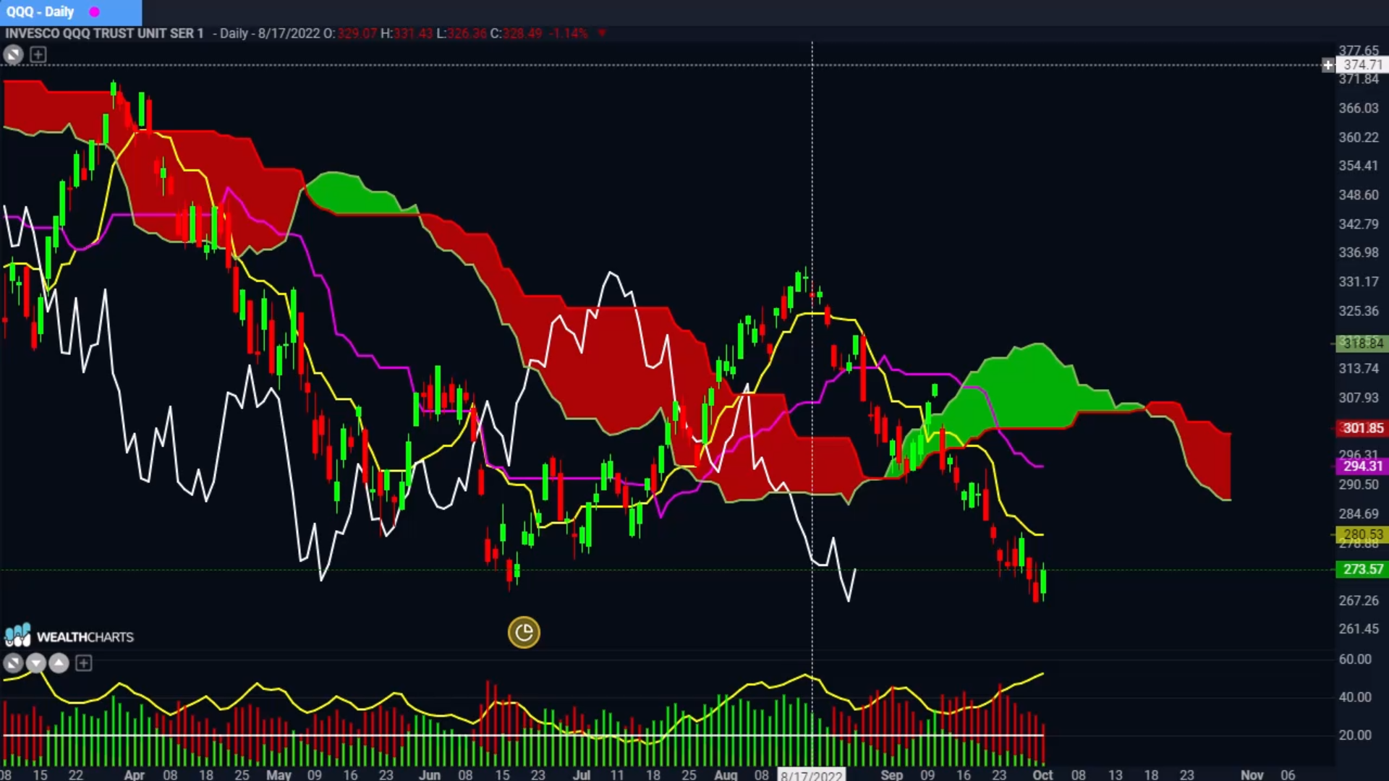Screen dimensions: 1389x781
Task: Click the close value 328.49
Action: [x=522, y=33]
